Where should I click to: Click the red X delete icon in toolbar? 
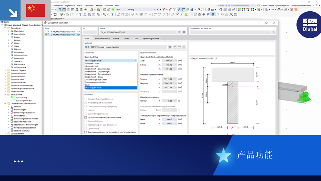pyautogui.click(x=231, y=14)
